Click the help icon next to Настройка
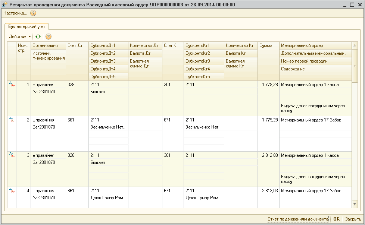 (x=33, y=13)
